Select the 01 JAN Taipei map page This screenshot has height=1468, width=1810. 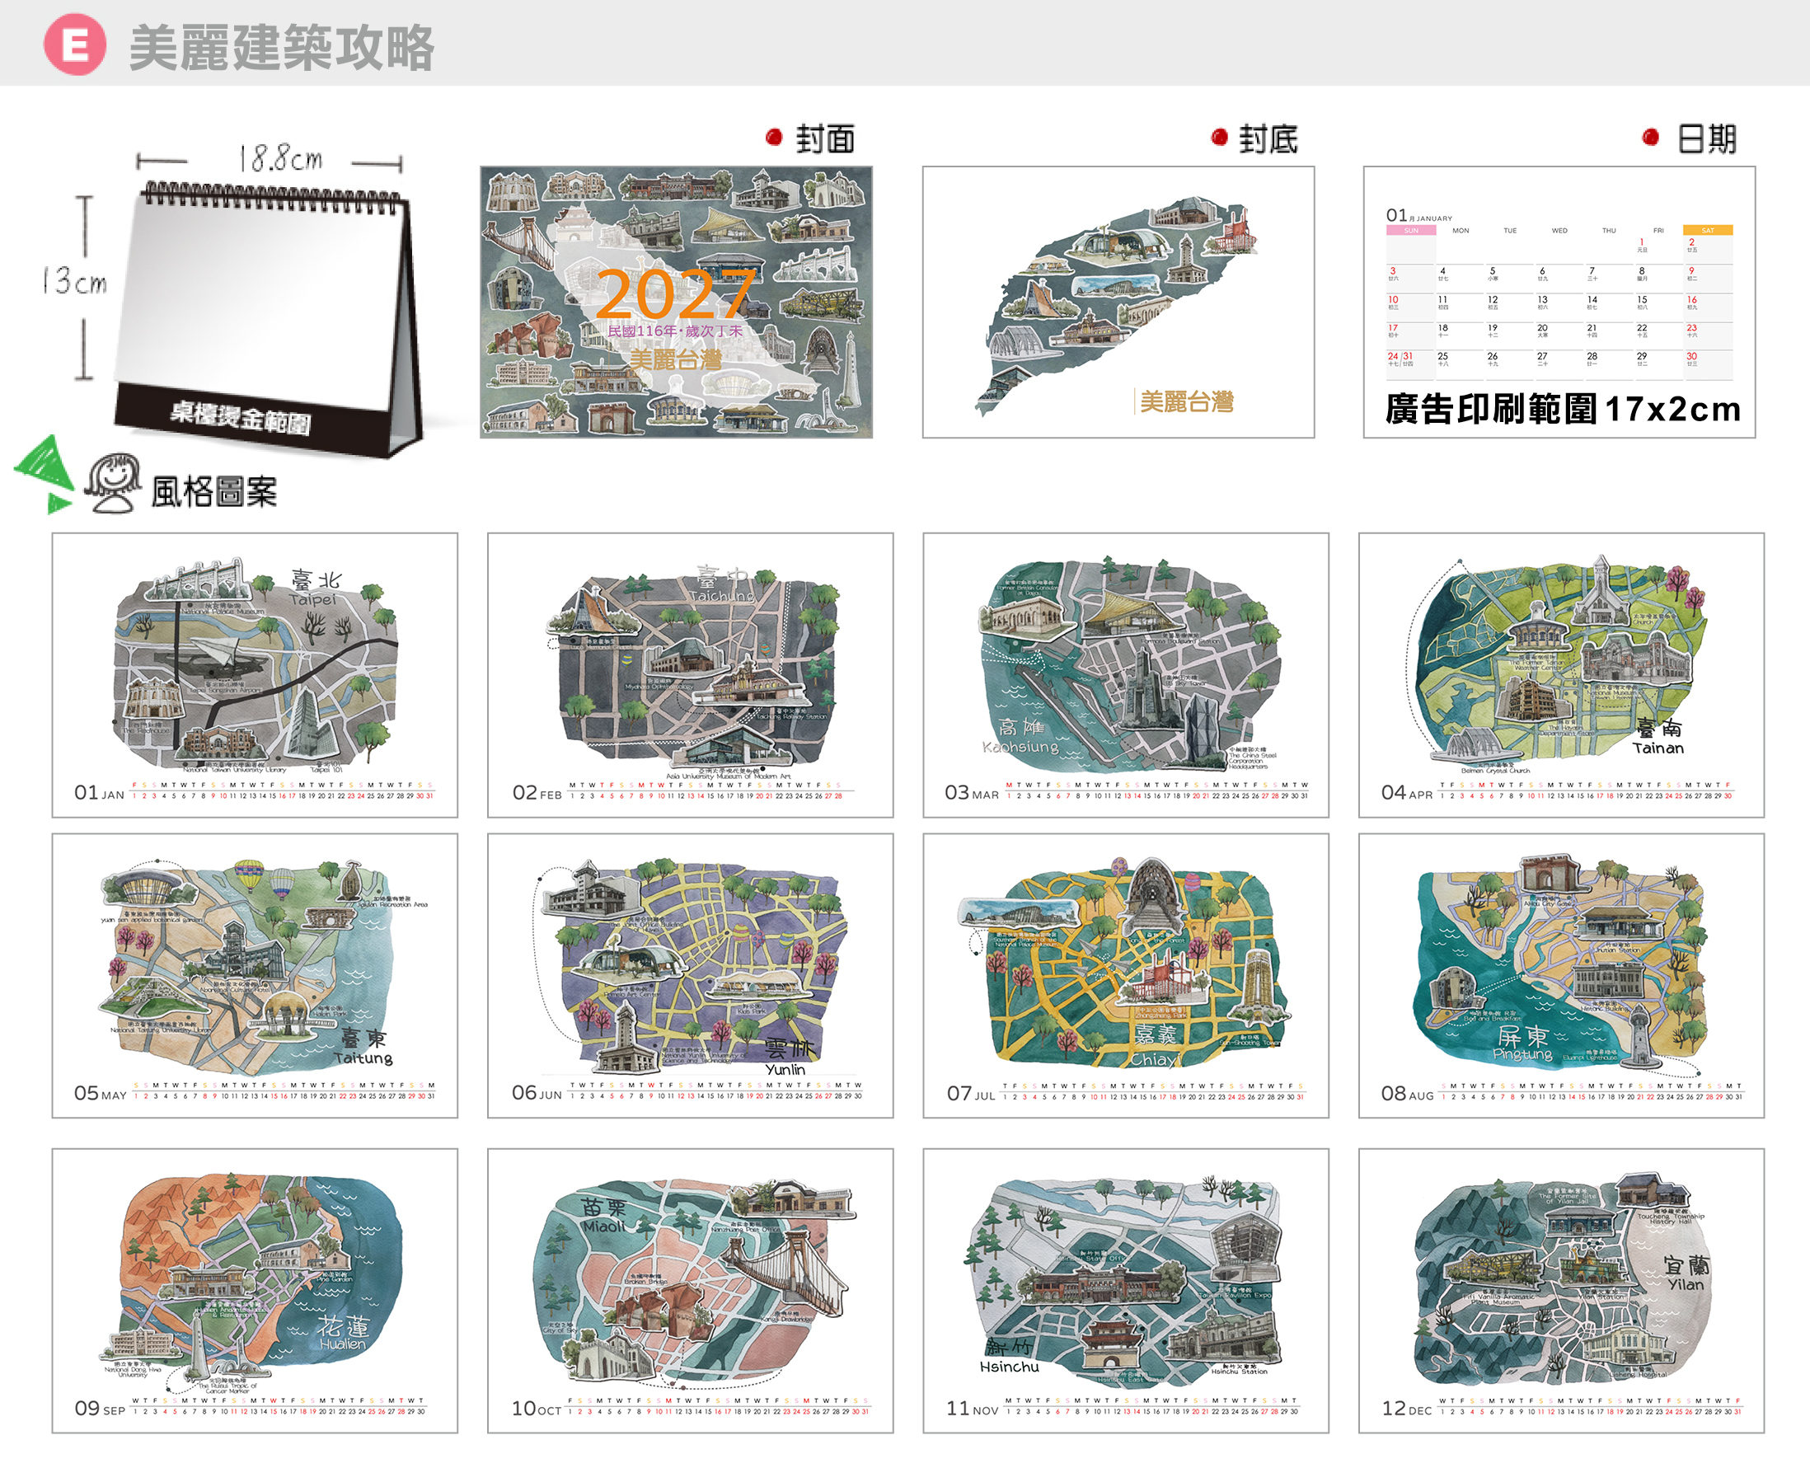[256, 675]
